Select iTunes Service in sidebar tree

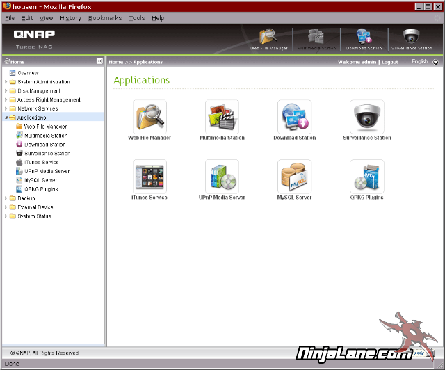click(x=42, y=162)
